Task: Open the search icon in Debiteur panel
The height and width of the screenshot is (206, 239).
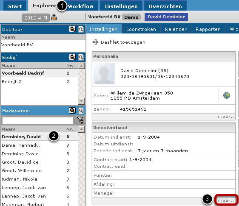Action: (x=81, y=29)
